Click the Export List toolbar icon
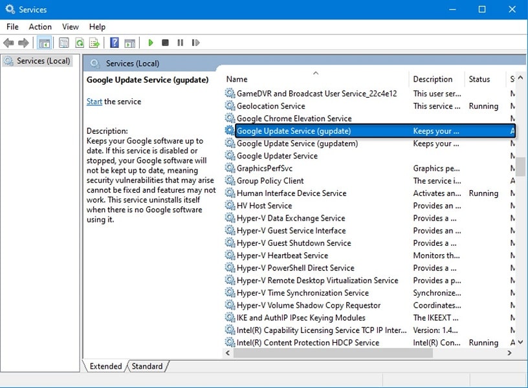 [x=94, y=43]
